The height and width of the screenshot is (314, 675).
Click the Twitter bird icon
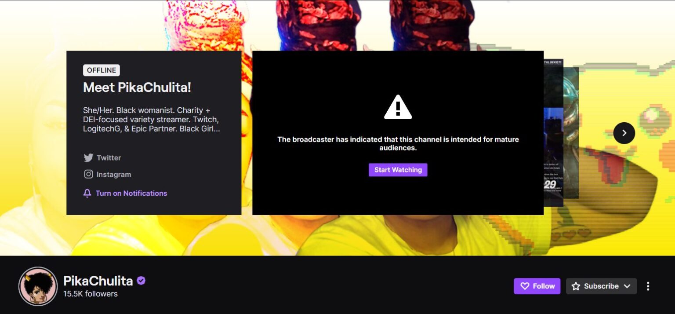(x=88, y=158)
